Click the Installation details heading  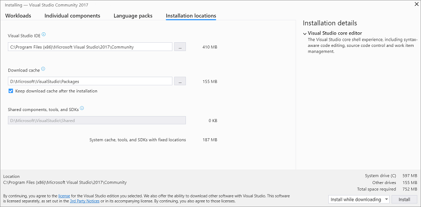[330, 23]
